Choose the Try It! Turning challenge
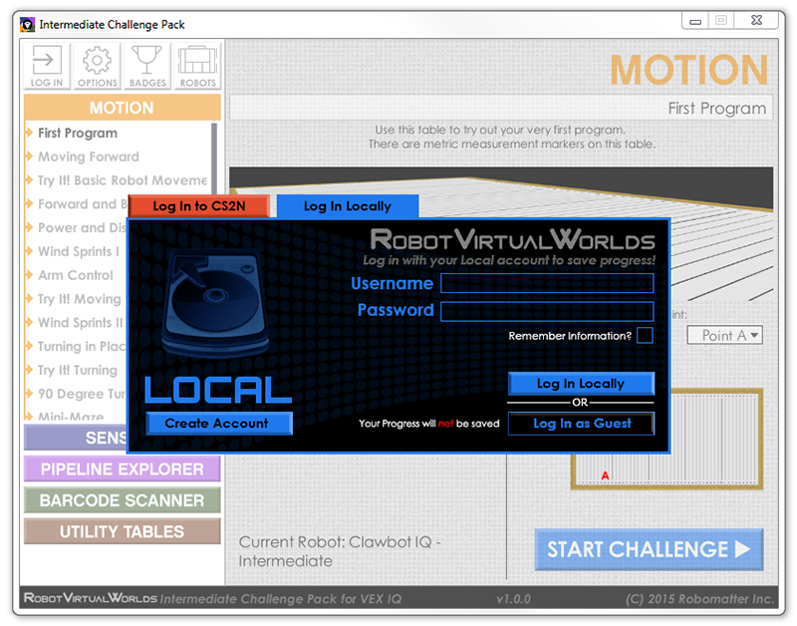The width and height of the screenshot is (797, 626). [x=78, y=370]
